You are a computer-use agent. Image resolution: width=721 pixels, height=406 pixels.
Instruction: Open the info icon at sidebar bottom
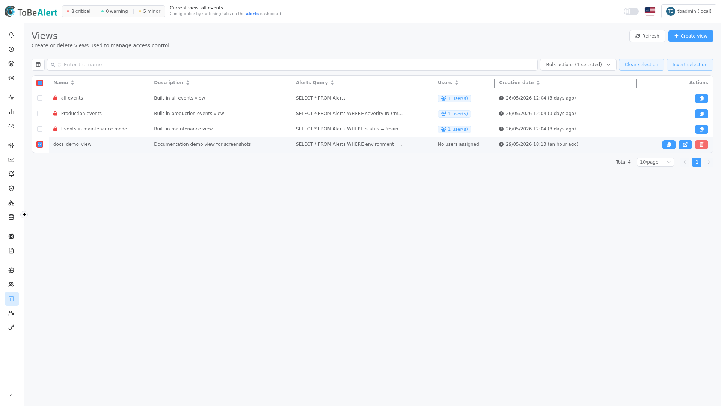(x=11, y=396)
